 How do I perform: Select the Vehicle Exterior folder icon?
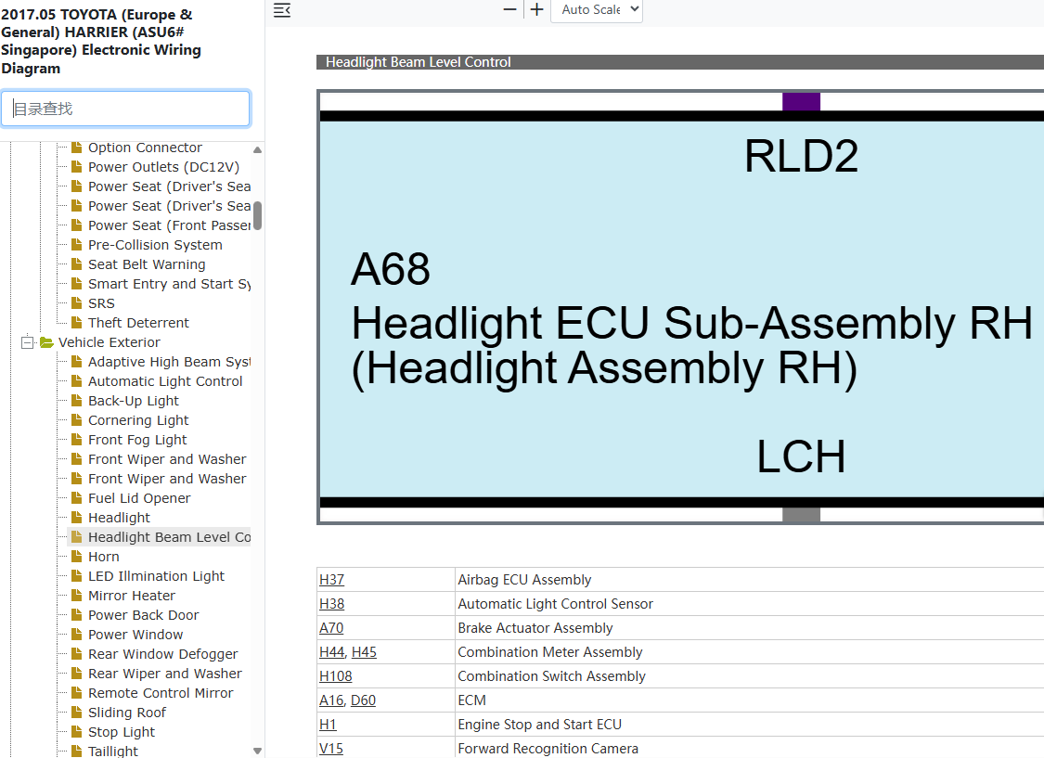click(46, 342)
